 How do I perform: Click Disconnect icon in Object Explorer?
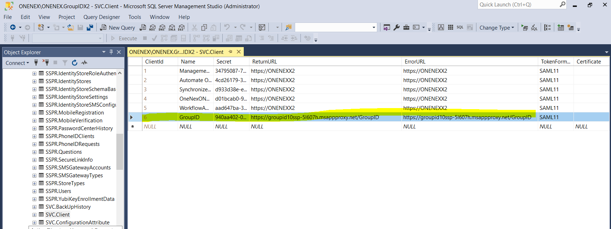(x=46, y=62)
